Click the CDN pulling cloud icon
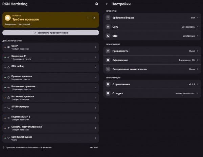Viewport: 203px width, 157px height. (x=8, y=67)
